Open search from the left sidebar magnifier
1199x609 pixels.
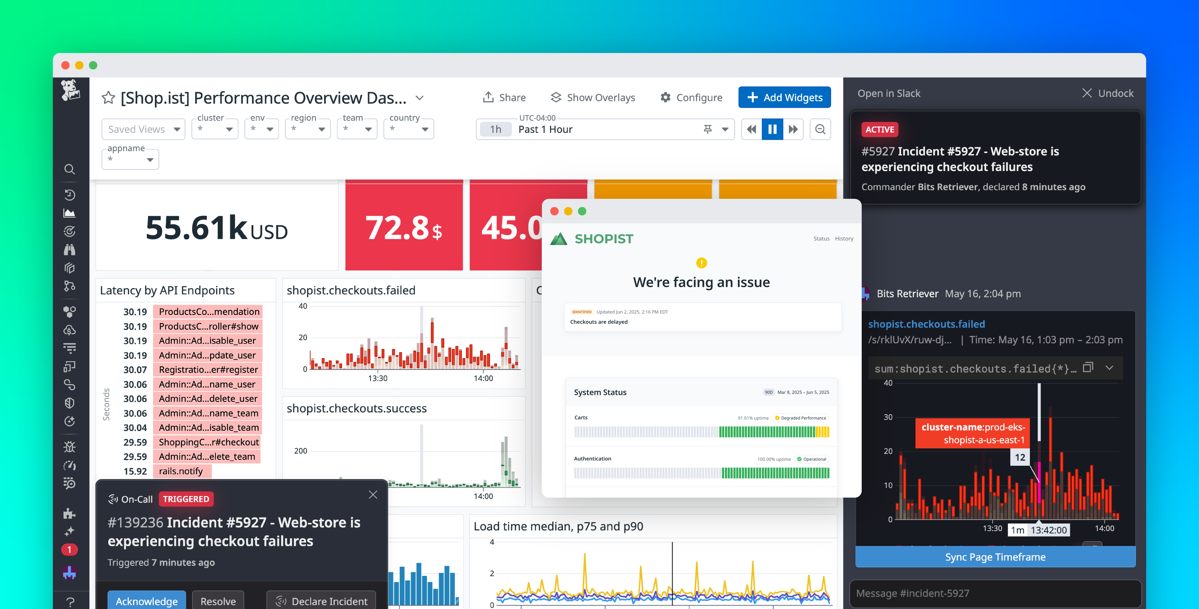tap(70, 169)
